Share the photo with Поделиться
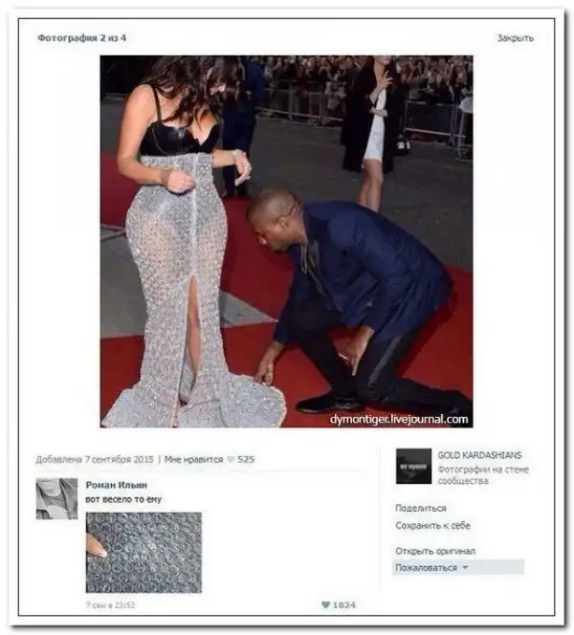Screen dimensions: 574x635 (x=421, y=508)
